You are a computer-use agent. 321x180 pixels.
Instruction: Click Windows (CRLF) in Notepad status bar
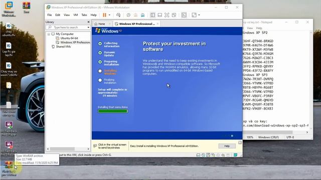(x=268, y=137)
